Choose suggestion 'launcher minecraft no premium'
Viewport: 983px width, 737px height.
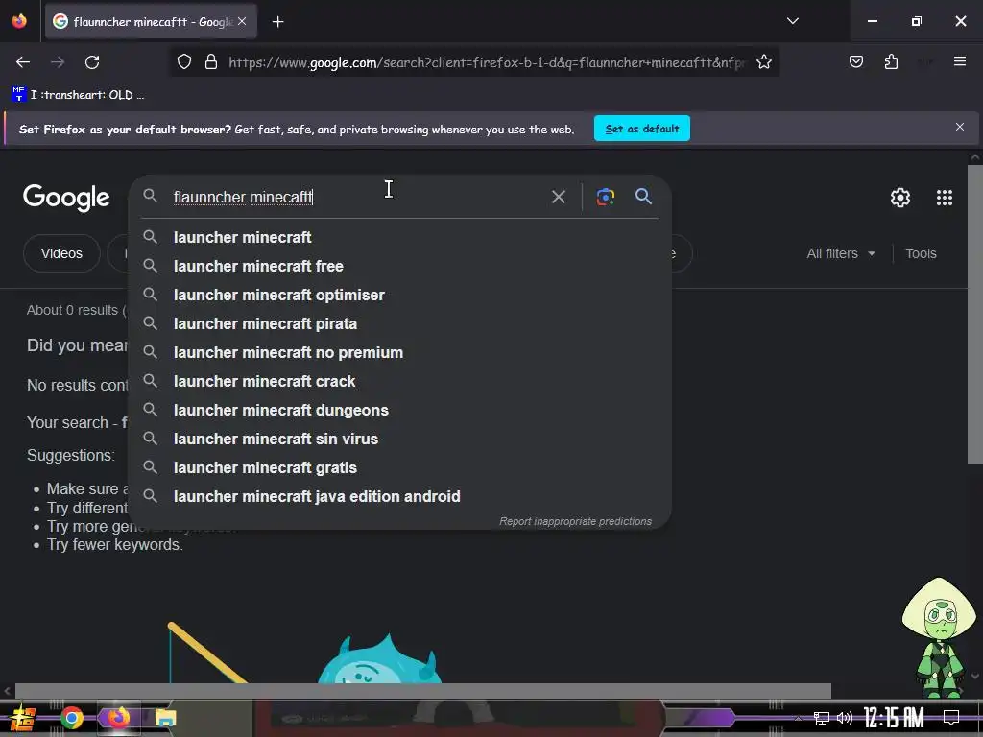click(399, 353)
